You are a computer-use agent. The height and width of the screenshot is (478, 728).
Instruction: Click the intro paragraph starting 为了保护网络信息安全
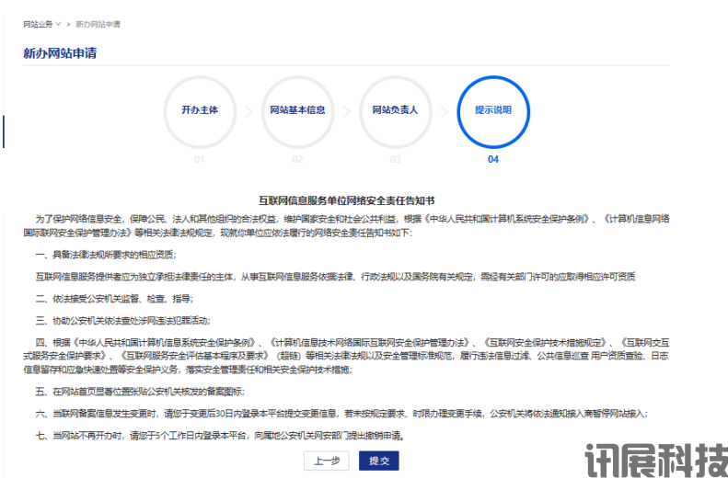pos(346,225)
